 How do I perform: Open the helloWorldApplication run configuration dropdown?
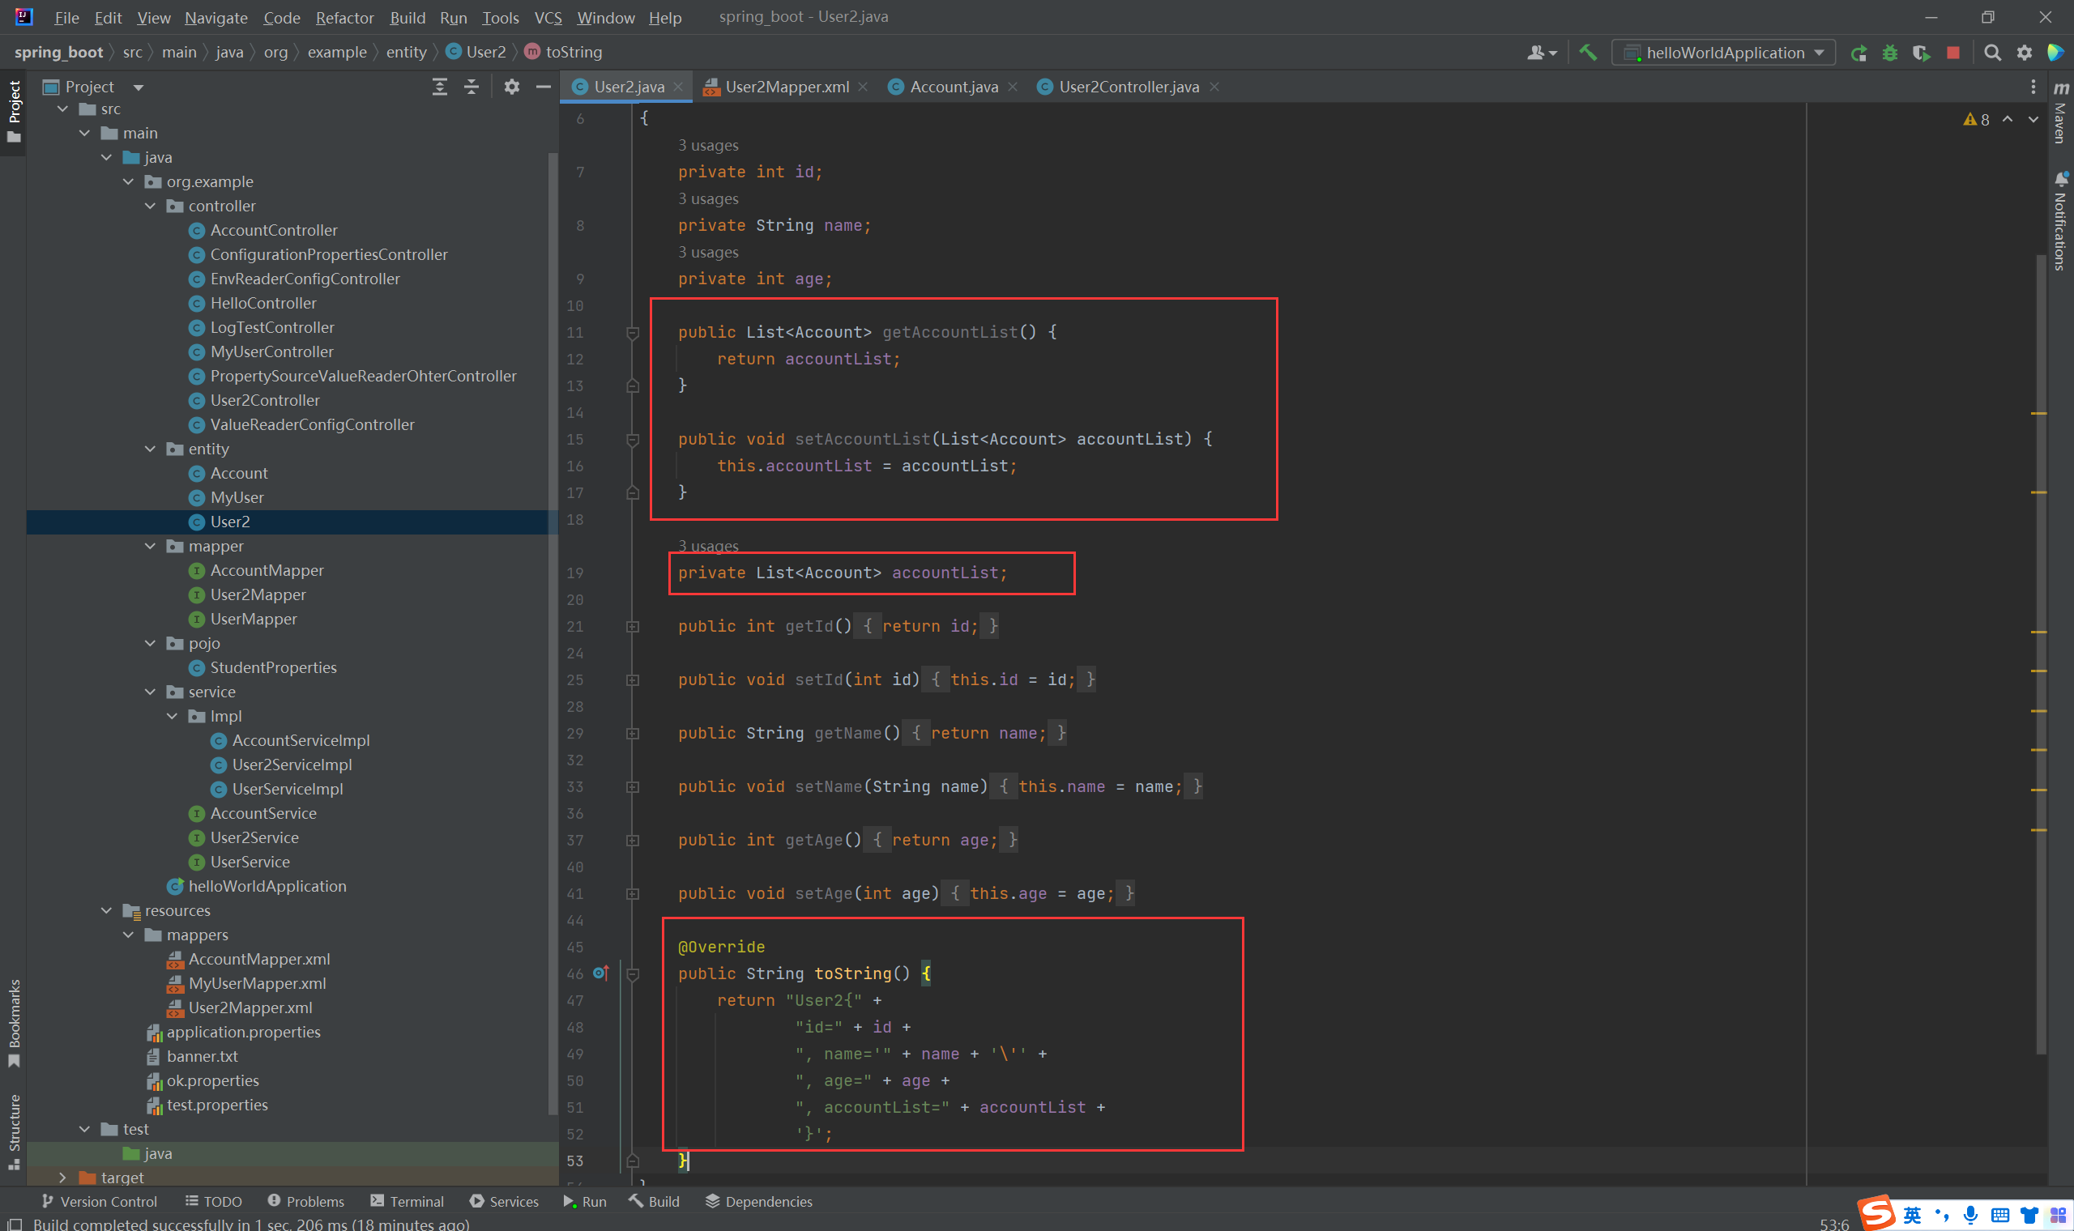click(x=1724, y=53)
